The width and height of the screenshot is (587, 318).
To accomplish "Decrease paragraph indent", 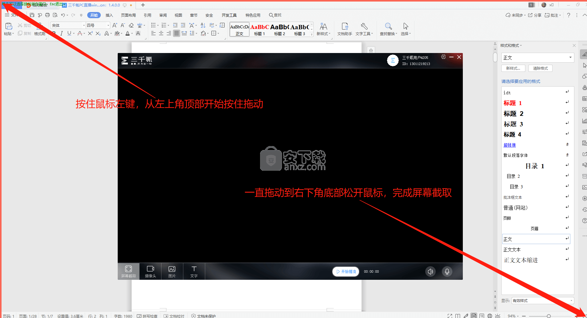I will coord(175,25).
